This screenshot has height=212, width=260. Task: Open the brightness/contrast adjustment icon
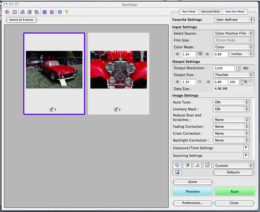[x=187, y=165]
